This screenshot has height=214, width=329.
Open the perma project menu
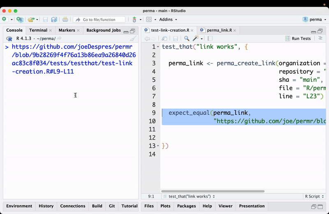(314, 19)
